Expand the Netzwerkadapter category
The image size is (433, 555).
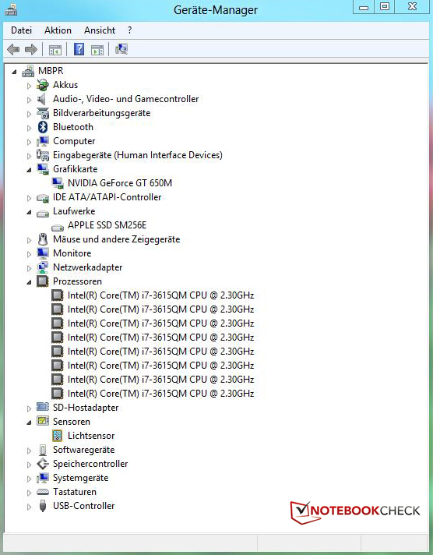29,268
